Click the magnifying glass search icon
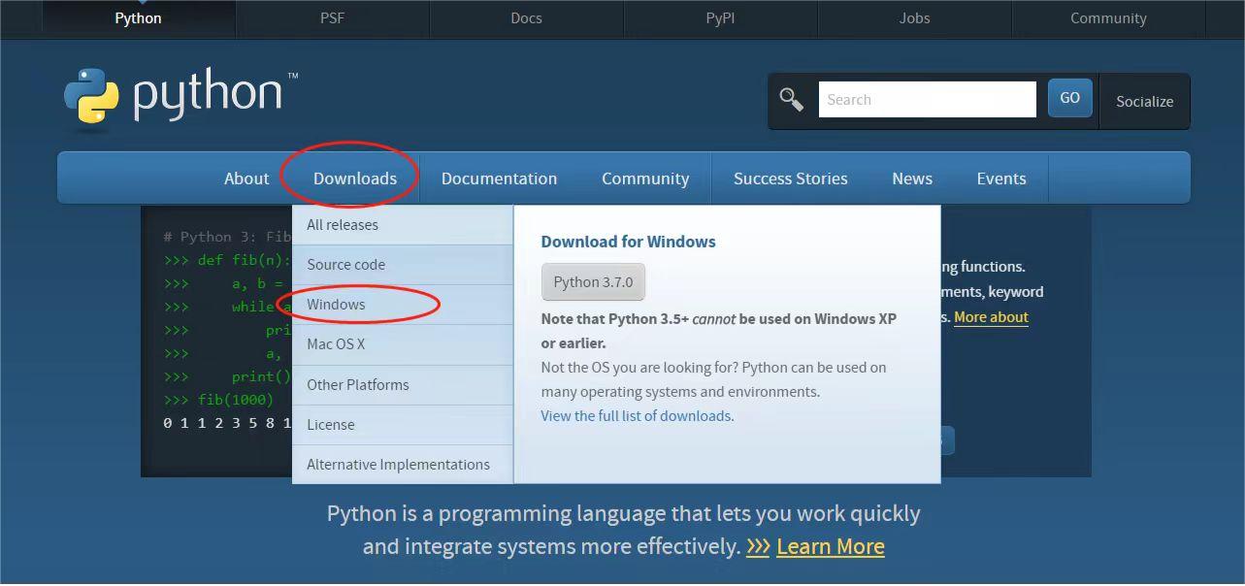 click(x=792, y=99)
